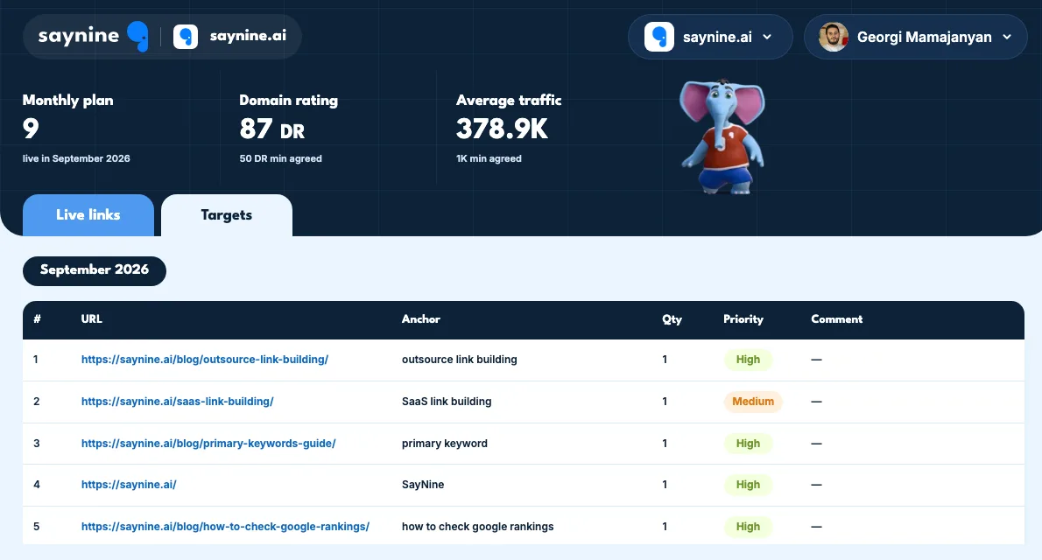The height and width of the screenshot is (560, 1042).
Task: Open the Georgi Mamajanyan account chevron
Action: (1007, 38)
